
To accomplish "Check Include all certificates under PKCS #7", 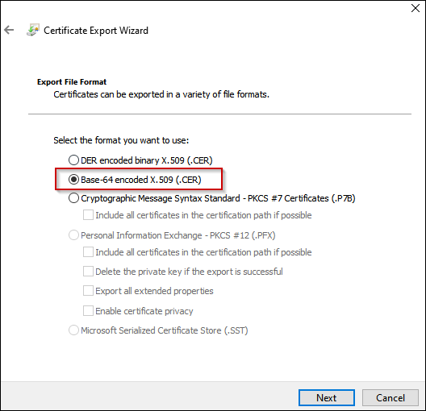I will click(x=88, y=215).
